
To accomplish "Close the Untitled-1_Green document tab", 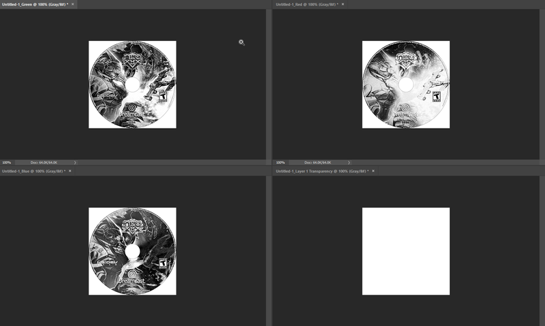I will point(73,5).
